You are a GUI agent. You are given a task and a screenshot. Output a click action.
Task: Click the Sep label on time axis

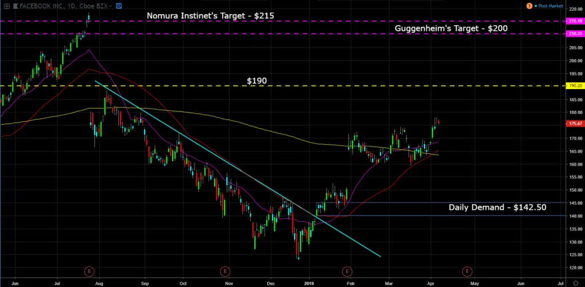coord(145,283)
